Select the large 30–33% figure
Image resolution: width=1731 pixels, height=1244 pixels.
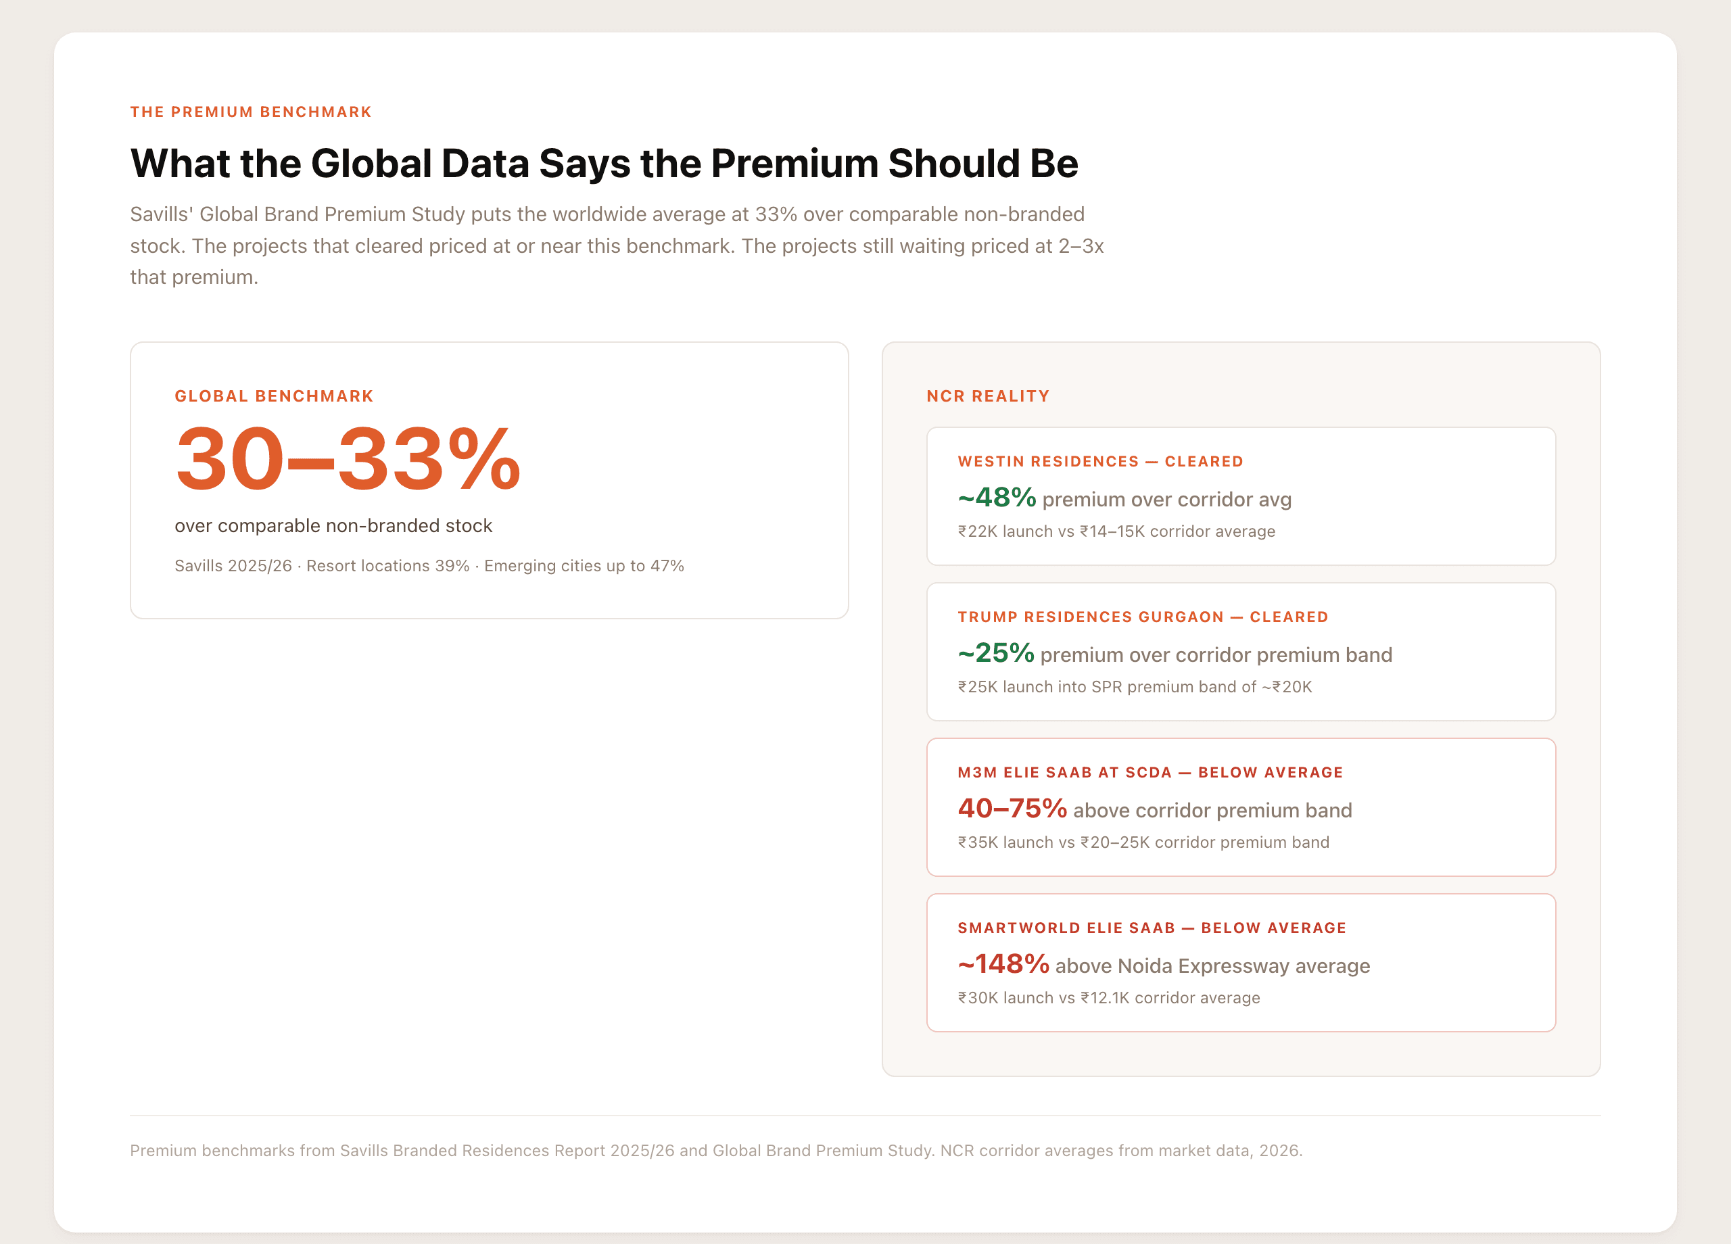tap(348, 458)
